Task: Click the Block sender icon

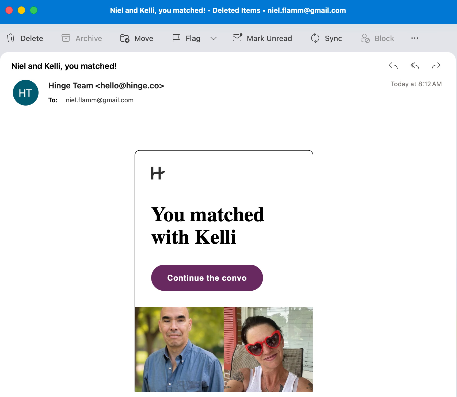Action: click(365, 38)
